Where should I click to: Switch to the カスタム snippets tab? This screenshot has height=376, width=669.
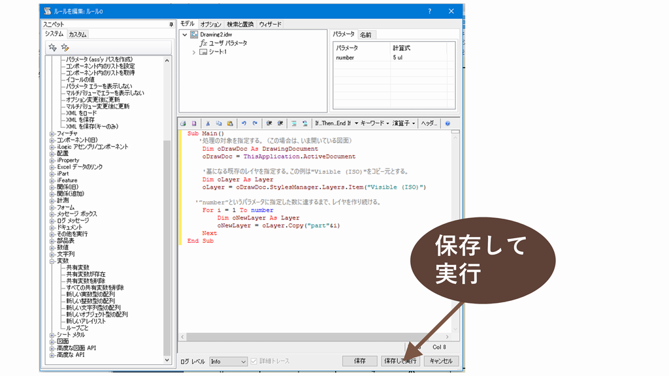[x=77, y=34]
